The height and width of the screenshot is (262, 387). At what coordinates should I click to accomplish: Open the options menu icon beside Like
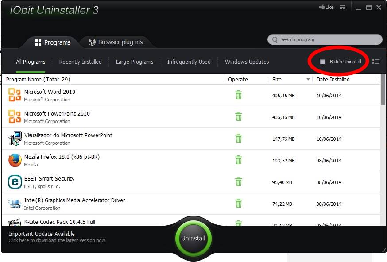tap(343, 8)
